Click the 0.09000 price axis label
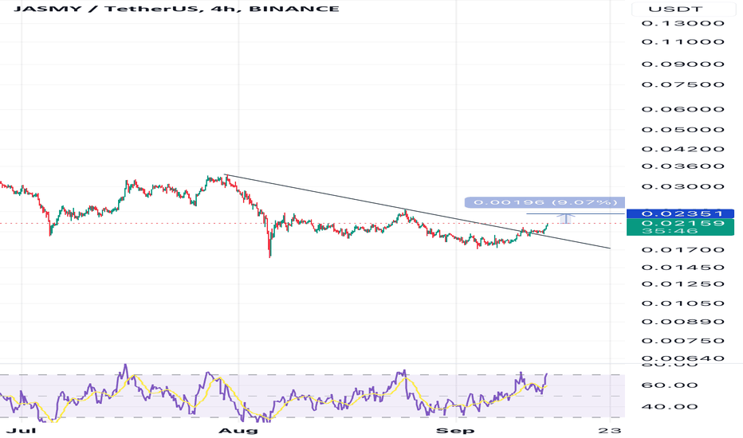Viewport: 743px width, 438px height. (x=683, y=64)
